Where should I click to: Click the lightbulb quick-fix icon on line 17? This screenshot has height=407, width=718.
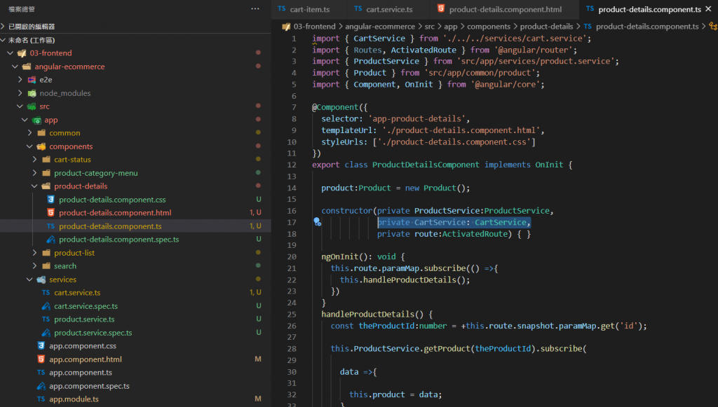[317, 222]
